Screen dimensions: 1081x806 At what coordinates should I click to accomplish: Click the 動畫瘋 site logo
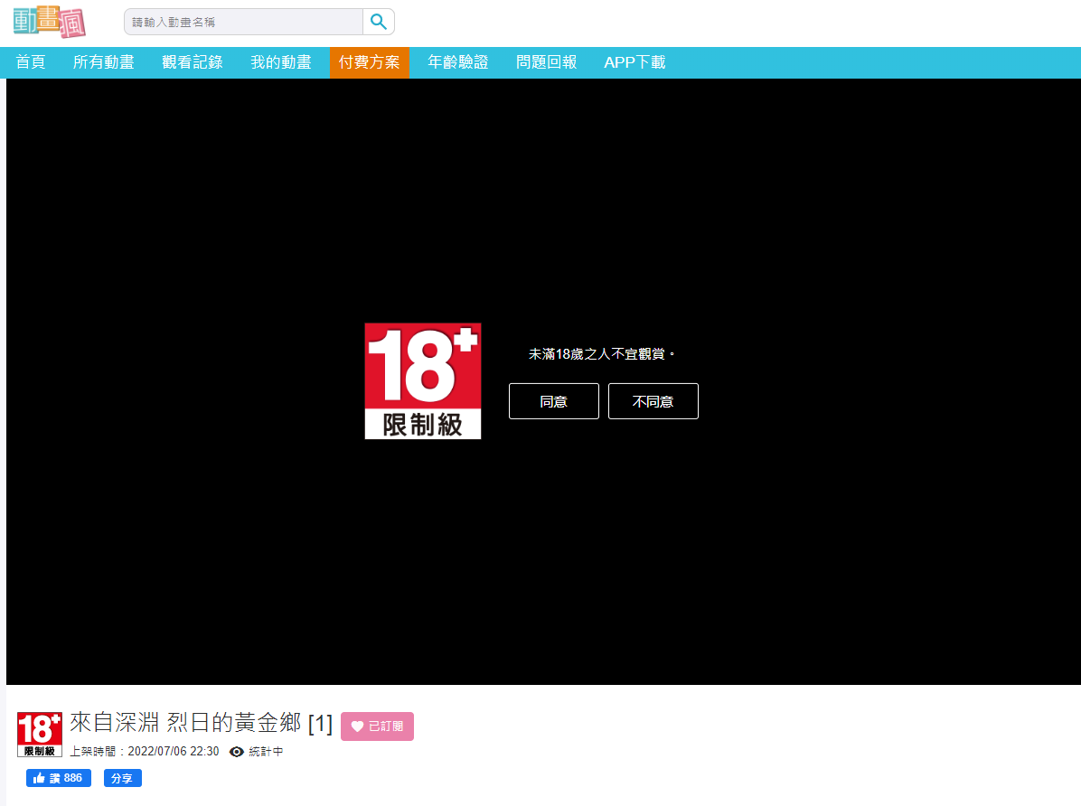50,22
